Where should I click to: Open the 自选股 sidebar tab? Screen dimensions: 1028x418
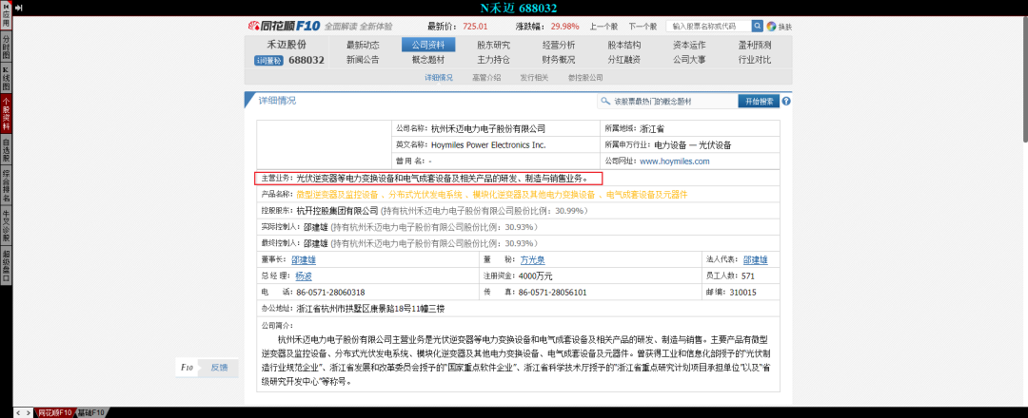pos(6,150)
